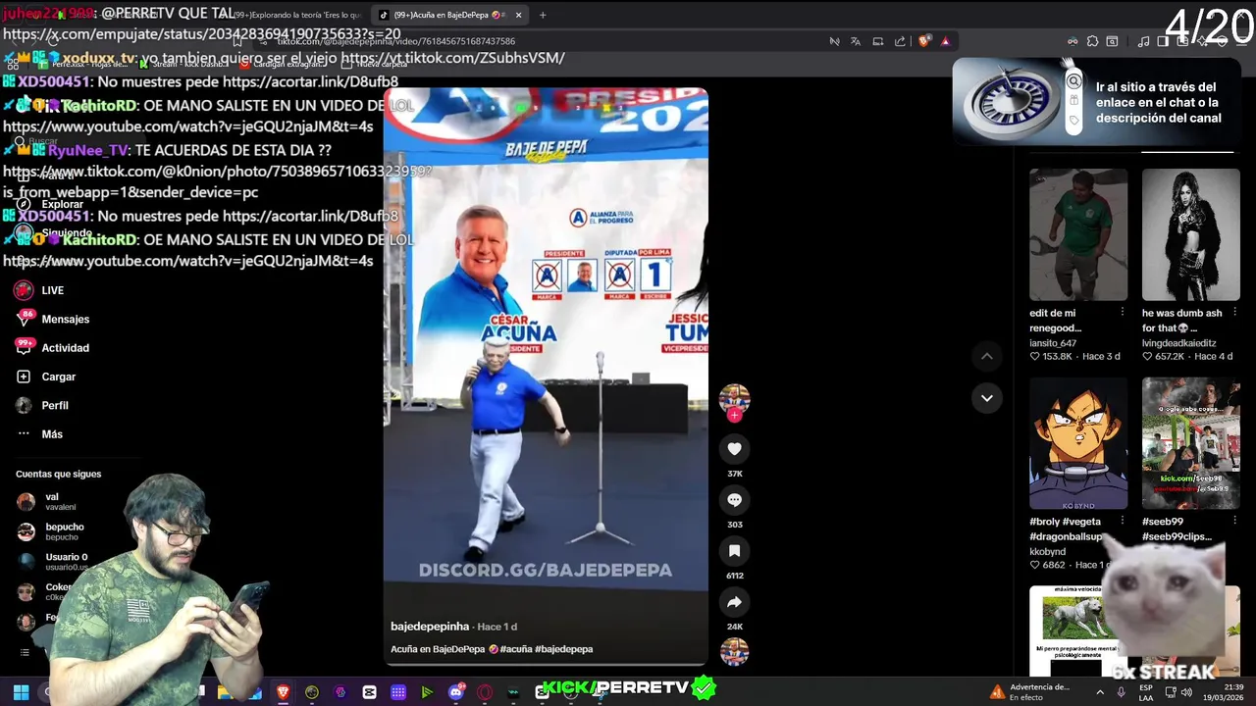Close the 'Acuña en BajeDePepa' tab
1256x706 pixels.
[x=518, y=15]
